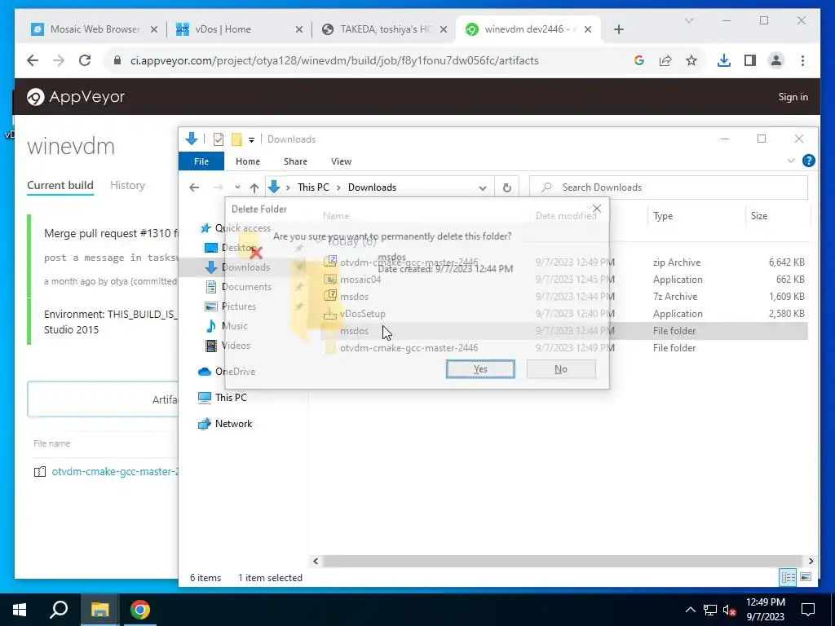Close the Delete Folder dialog
This screenshot has height=626, width=835.
click(x=597, y=208)
